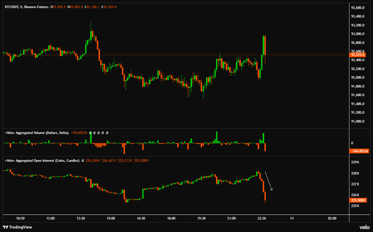The image size is (373, 232).
Task: Click the -104.852M value in volume legend
Action: coord(79,133)
